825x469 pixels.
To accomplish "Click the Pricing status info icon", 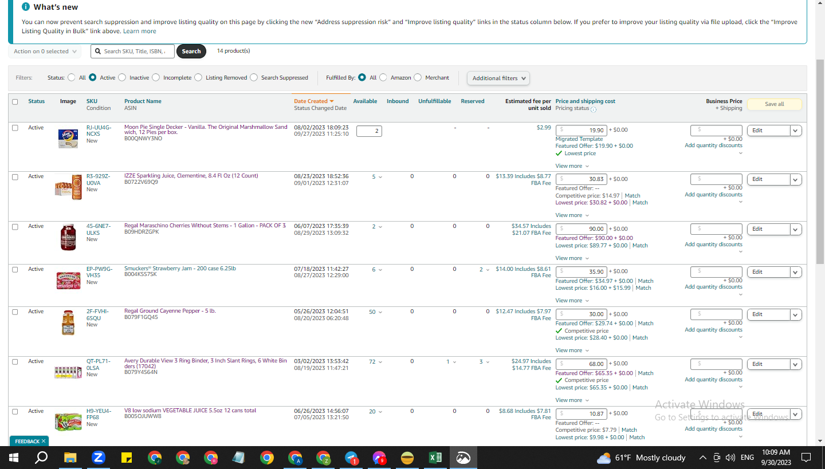I will coord(593,109).
